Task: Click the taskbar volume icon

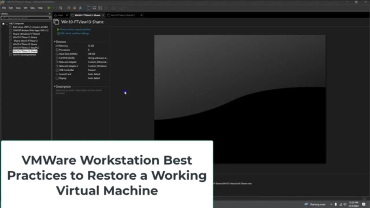Action: coord(345,204)
